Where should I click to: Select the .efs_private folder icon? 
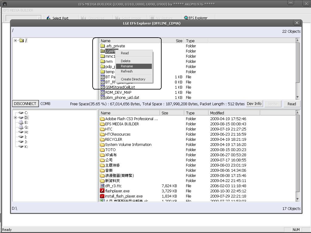click(x=102, y=46)
